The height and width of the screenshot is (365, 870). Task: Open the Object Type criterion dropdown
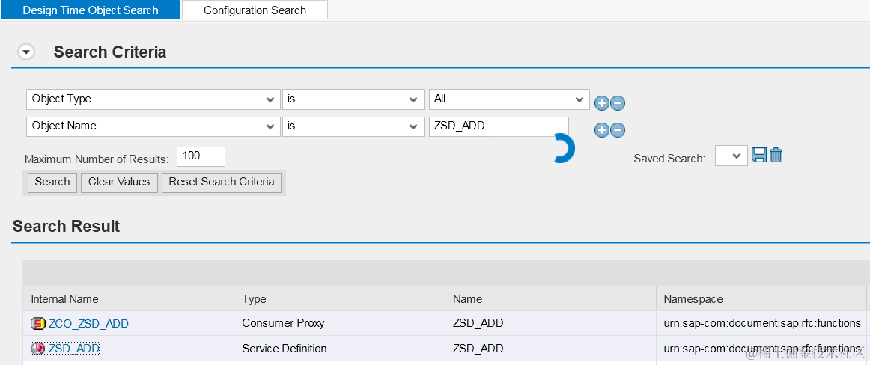coord(153,99)
